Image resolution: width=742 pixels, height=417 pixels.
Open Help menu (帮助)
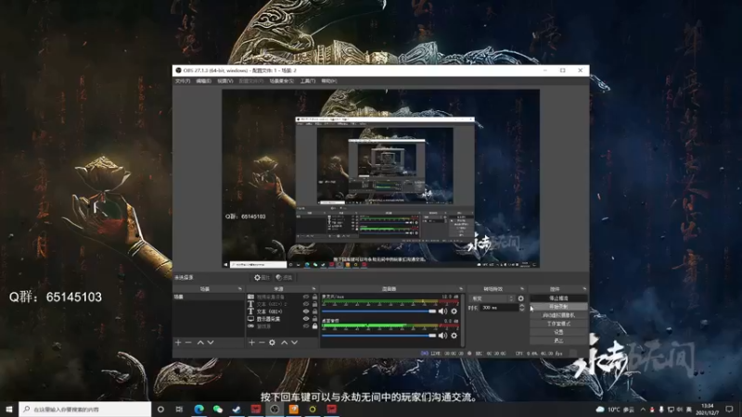click(329, 82)
